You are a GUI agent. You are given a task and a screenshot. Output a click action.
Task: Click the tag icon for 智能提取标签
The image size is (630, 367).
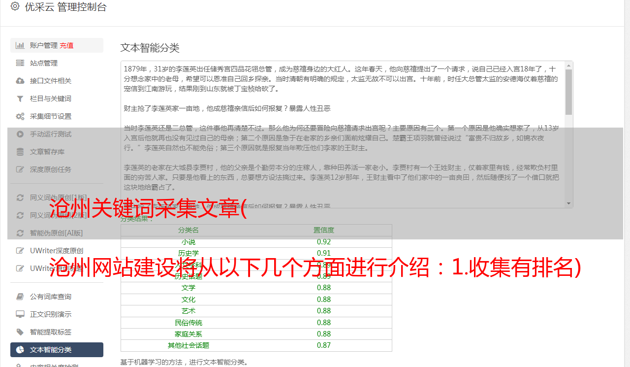20,332
